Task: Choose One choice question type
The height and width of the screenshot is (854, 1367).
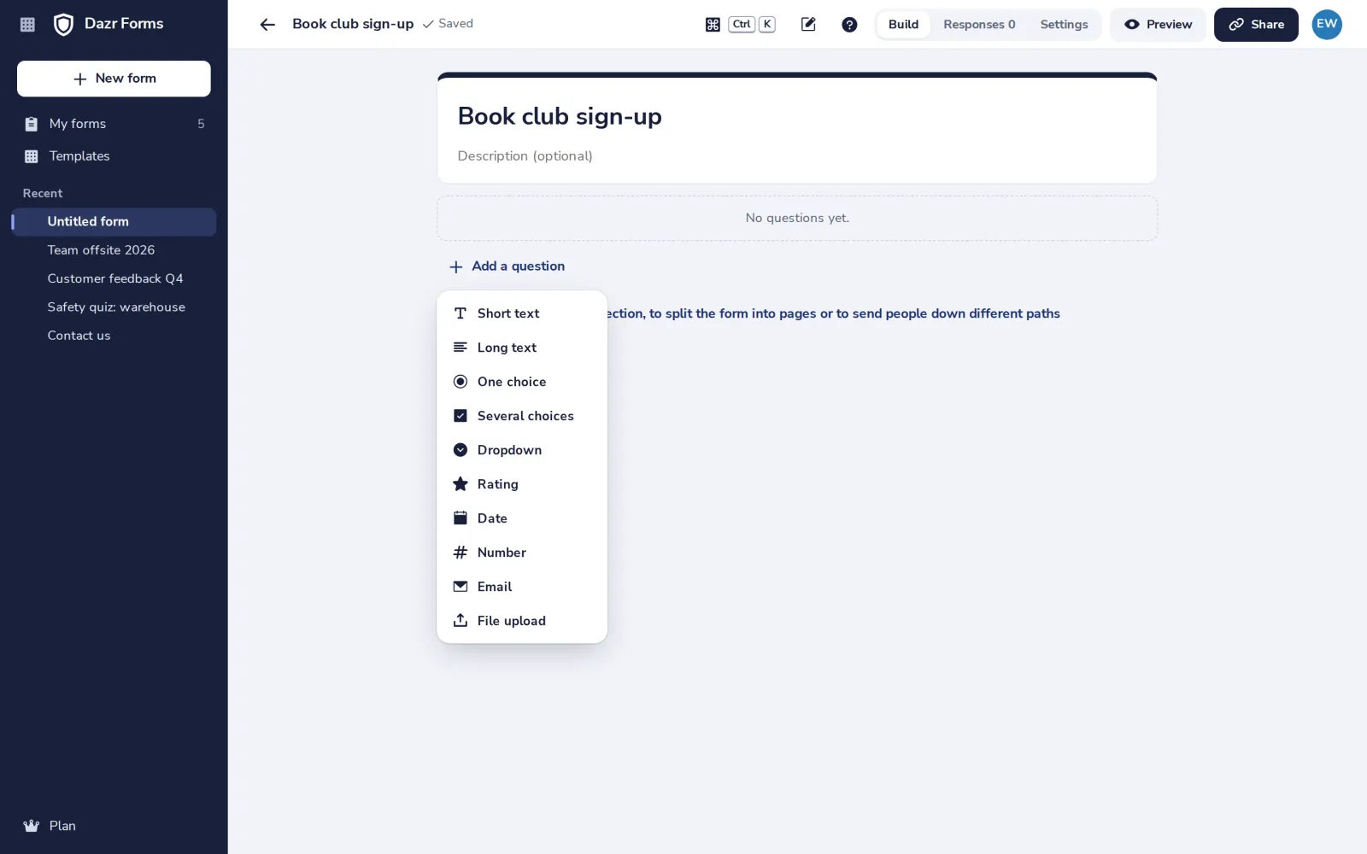Action: coord(522,382)
